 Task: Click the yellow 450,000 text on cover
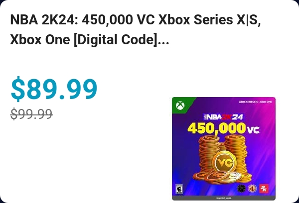pos(215,129)
